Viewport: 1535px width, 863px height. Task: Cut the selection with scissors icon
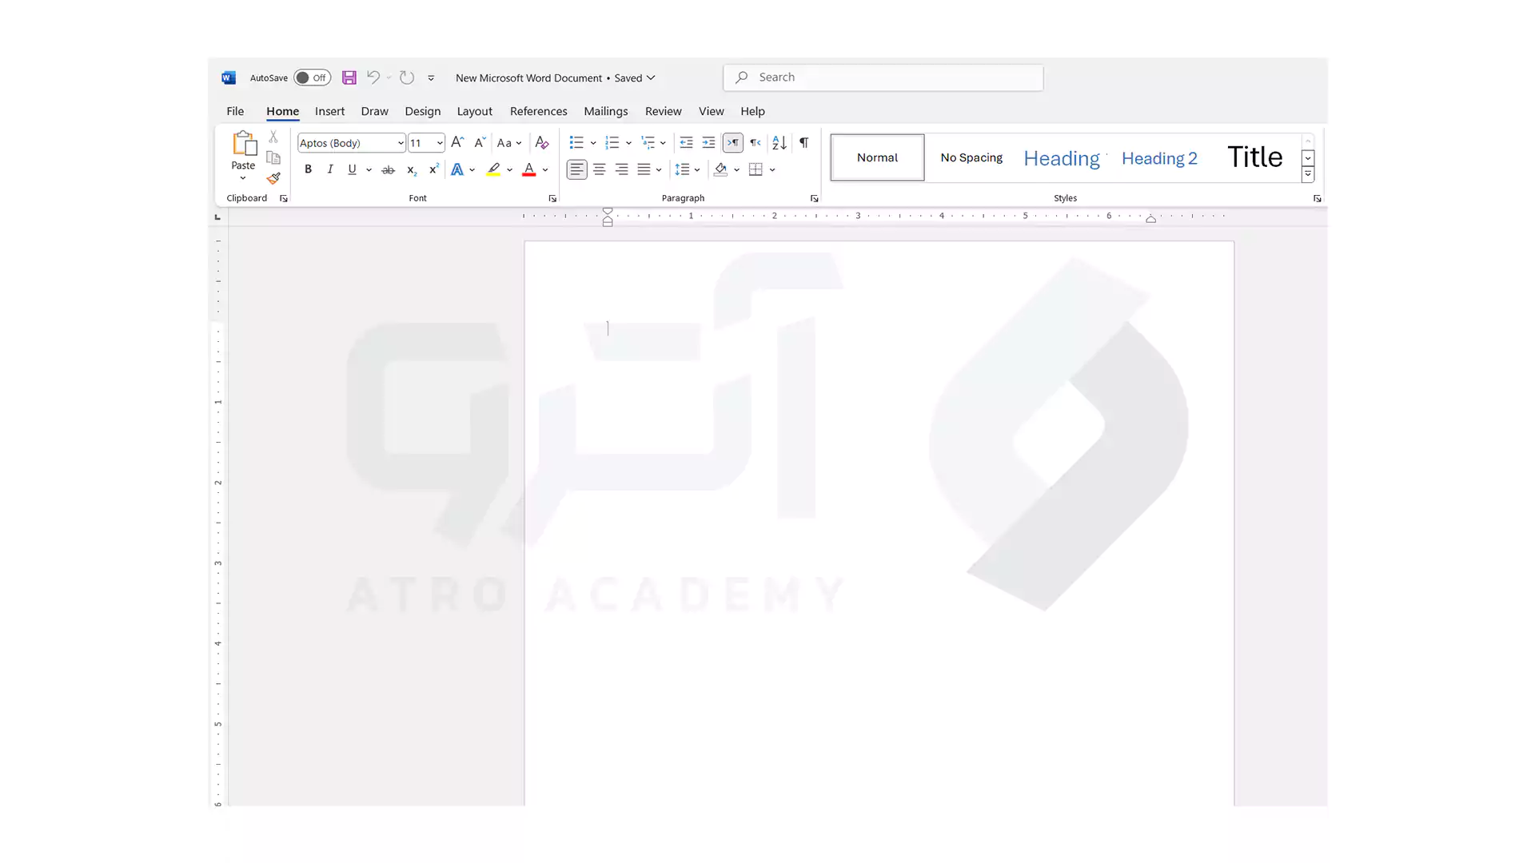(273, 137)
